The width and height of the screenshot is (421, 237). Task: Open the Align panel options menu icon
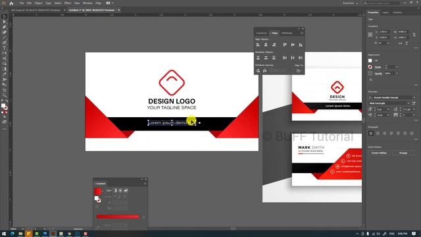[x=302, y=33]
